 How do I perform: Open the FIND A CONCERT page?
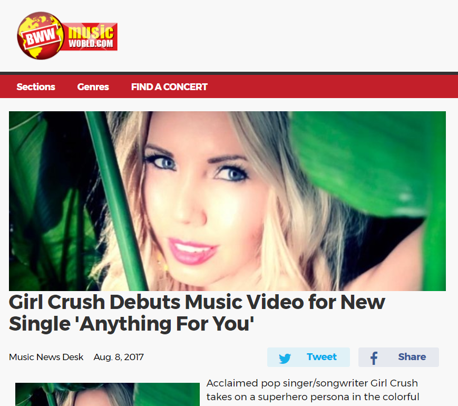[169, 87]
